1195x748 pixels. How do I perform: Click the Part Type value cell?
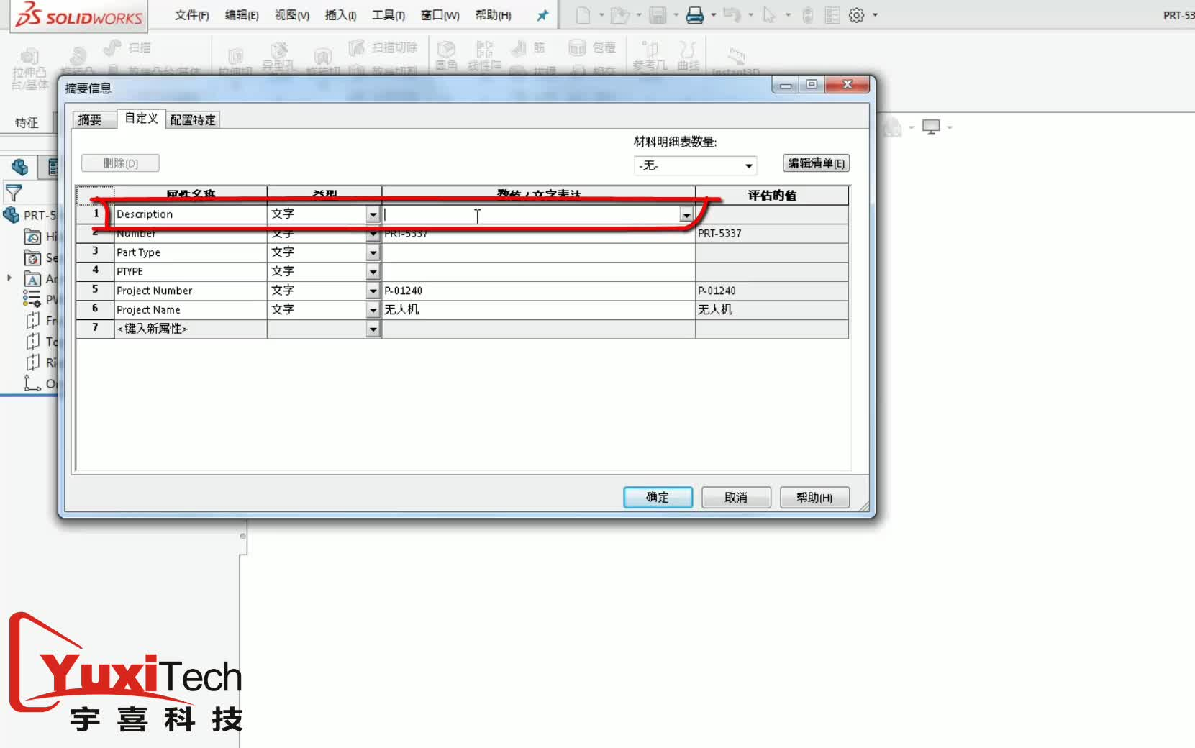coord(538,252)
